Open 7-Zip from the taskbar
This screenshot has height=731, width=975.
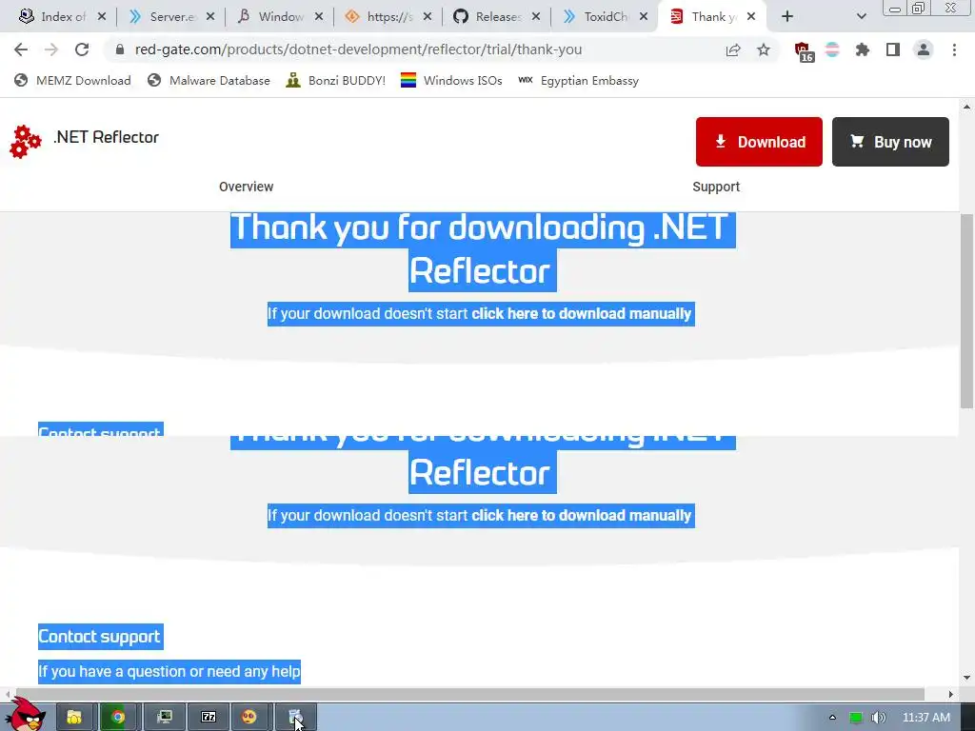(x=209, y=718)
